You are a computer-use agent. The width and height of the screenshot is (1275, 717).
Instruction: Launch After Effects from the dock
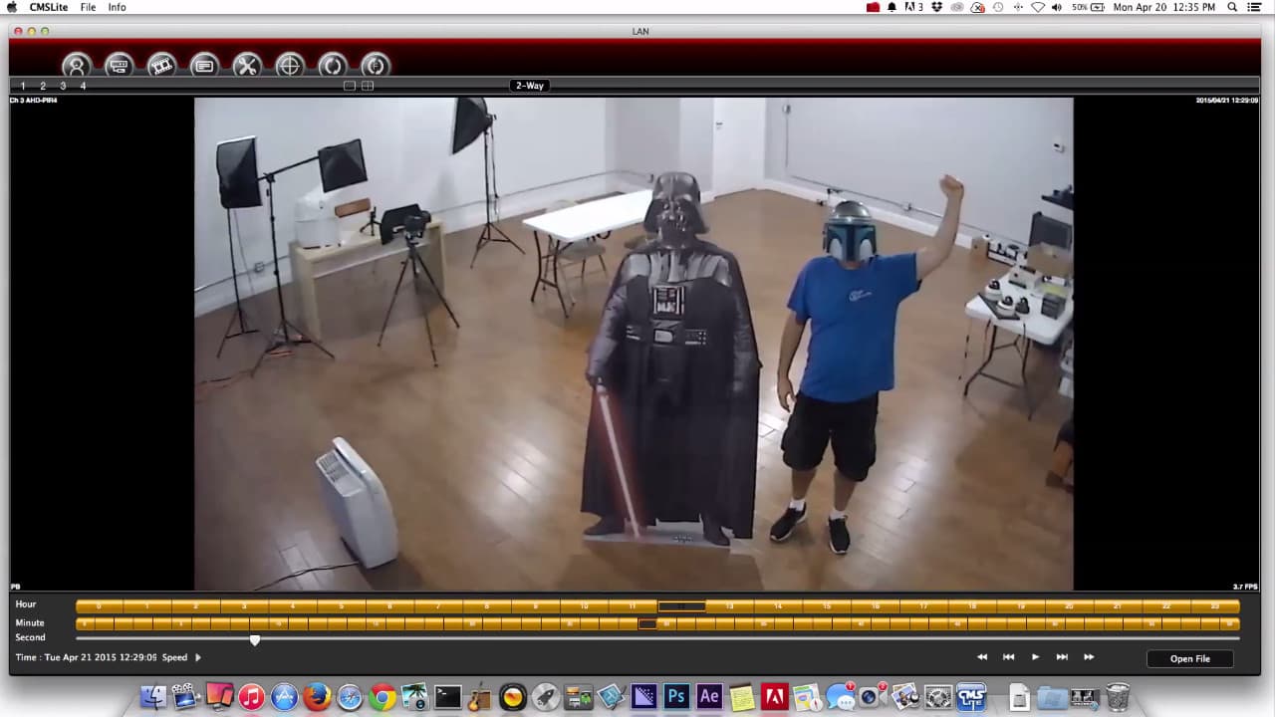pos(709,696)
